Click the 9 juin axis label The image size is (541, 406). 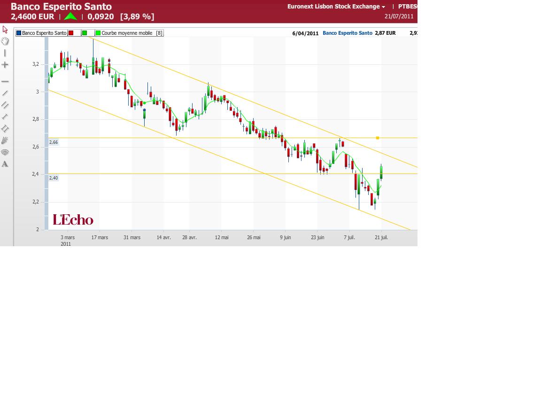pyautogui.click(x=286, y=237)
